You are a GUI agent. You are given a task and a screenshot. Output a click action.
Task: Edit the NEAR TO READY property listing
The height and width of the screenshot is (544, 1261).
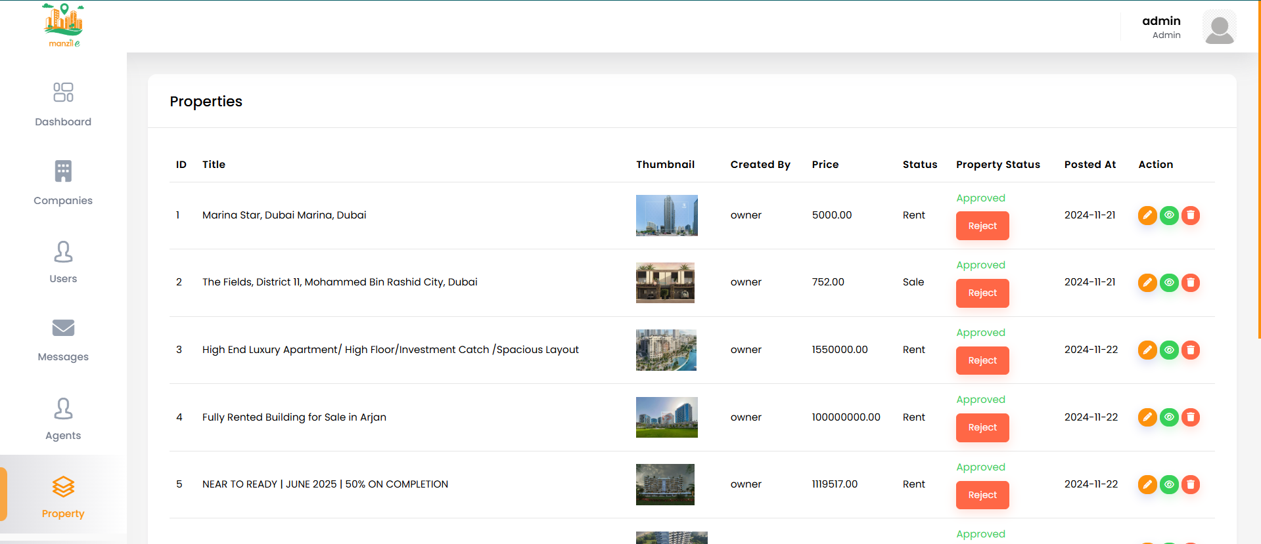pyautogui.click(x=1147, y=484)
